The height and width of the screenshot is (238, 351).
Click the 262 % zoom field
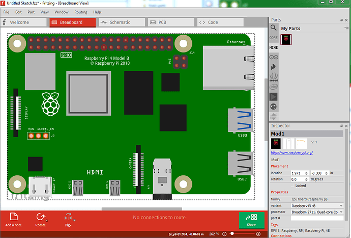(x=214, y=234)
